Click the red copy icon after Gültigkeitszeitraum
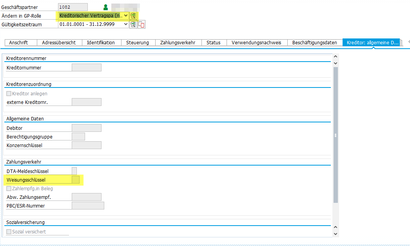 point(142,25)
